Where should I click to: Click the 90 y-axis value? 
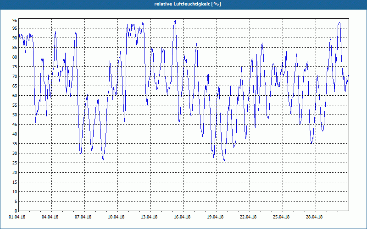[15, 38]
